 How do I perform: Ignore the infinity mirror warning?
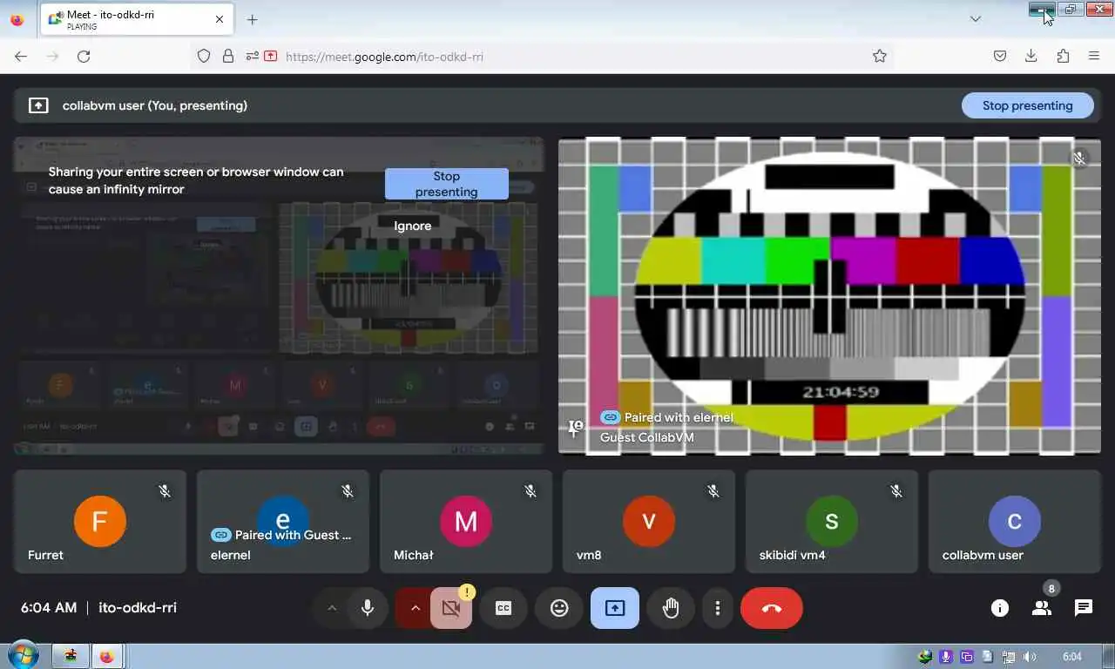(x=413, y=226)
